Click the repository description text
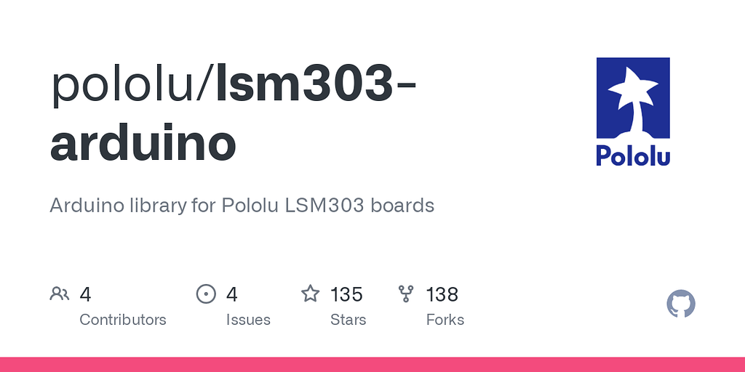The image size is (745, 372). [242, 206]
